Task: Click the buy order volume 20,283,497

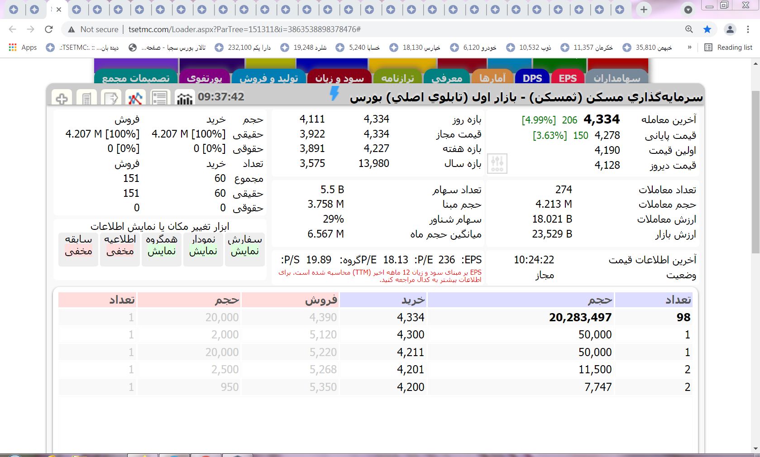Action: 580,318
